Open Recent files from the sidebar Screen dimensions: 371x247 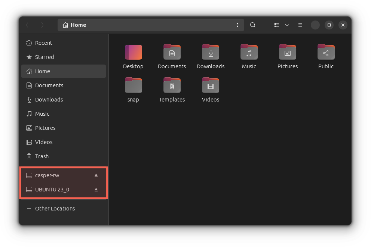tap(43, 43)
